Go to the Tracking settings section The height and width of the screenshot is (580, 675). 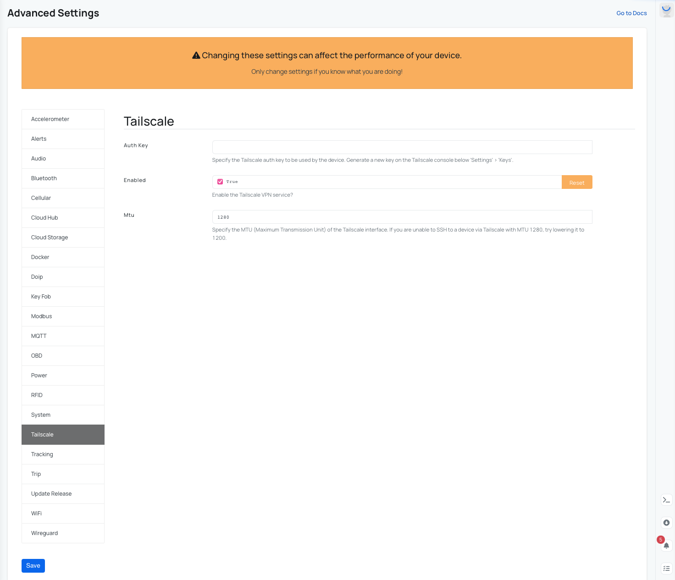pos(63,454)
